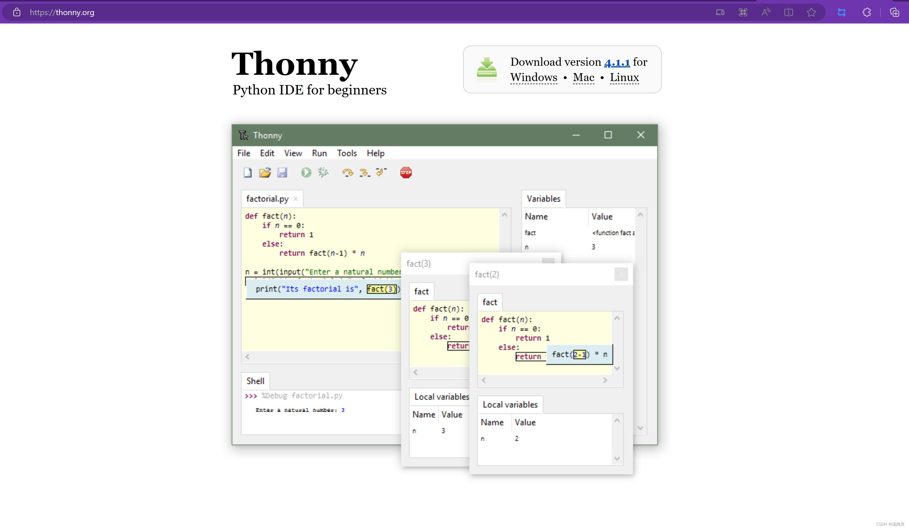909x529 pixels.
Task: Click the devices icon in address bar
Action: coord(720,12)
